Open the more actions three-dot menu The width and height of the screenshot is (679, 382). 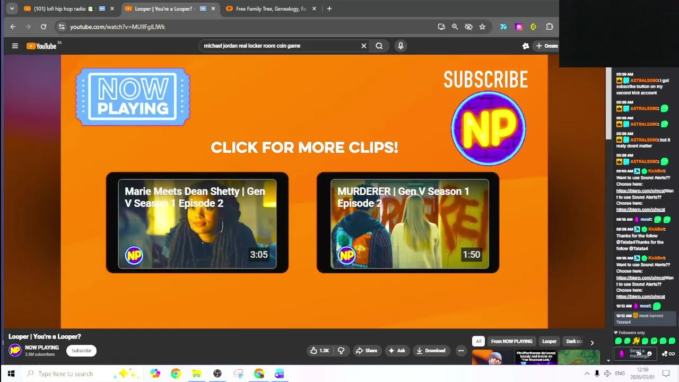pos(461,351)
